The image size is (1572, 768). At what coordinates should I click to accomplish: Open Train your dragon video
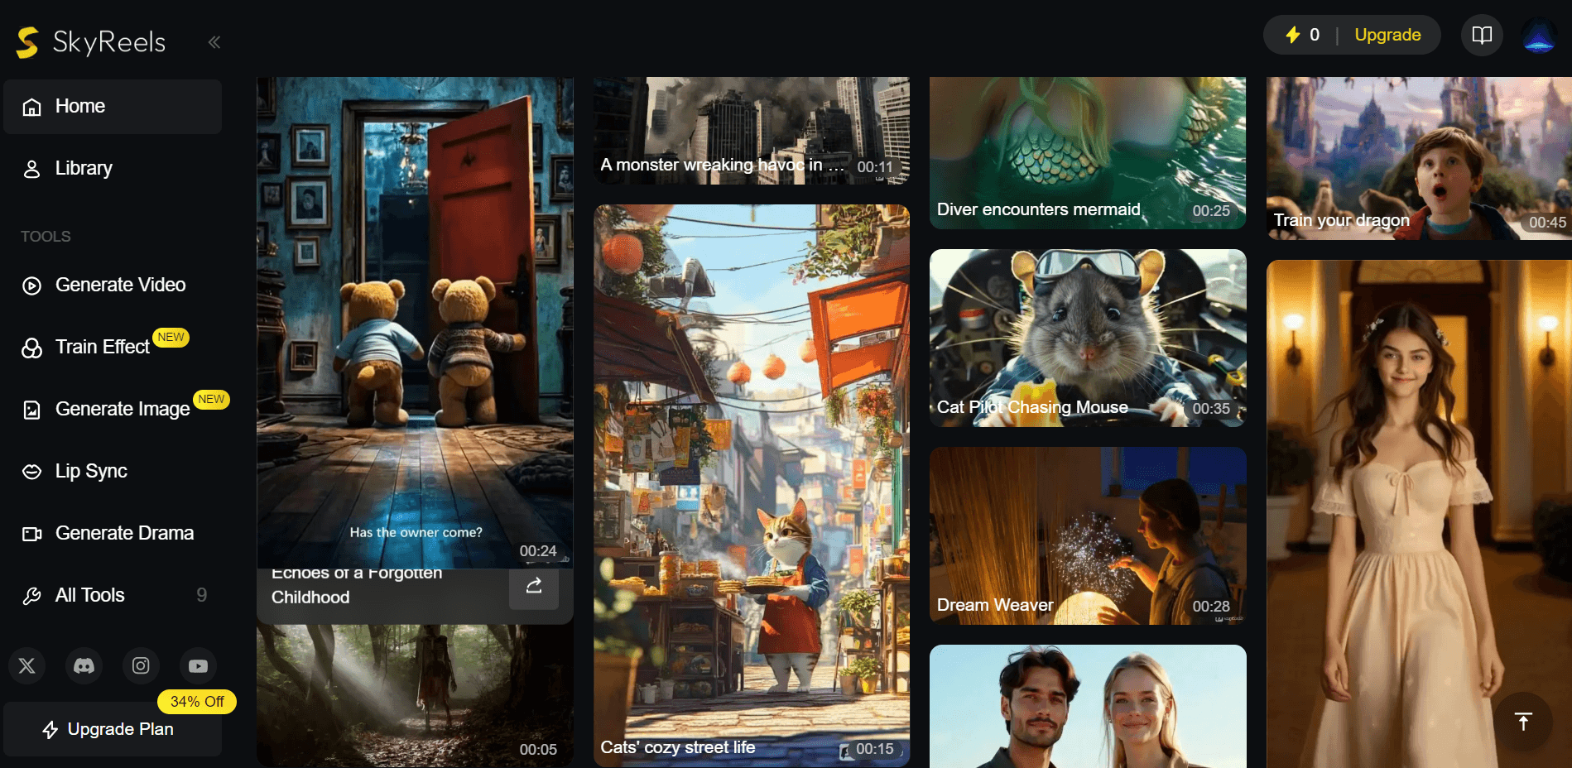click(x=1419, y=159)
